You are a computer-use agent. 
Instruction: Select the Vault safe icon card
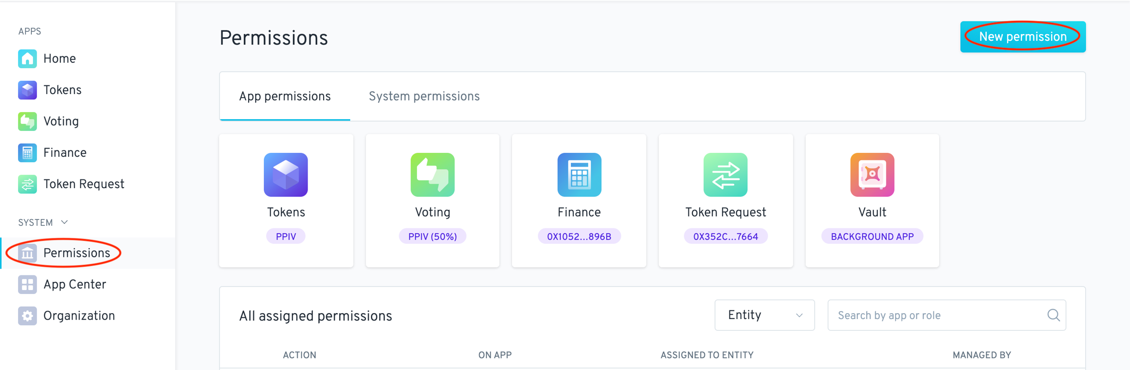pos(872,175)
